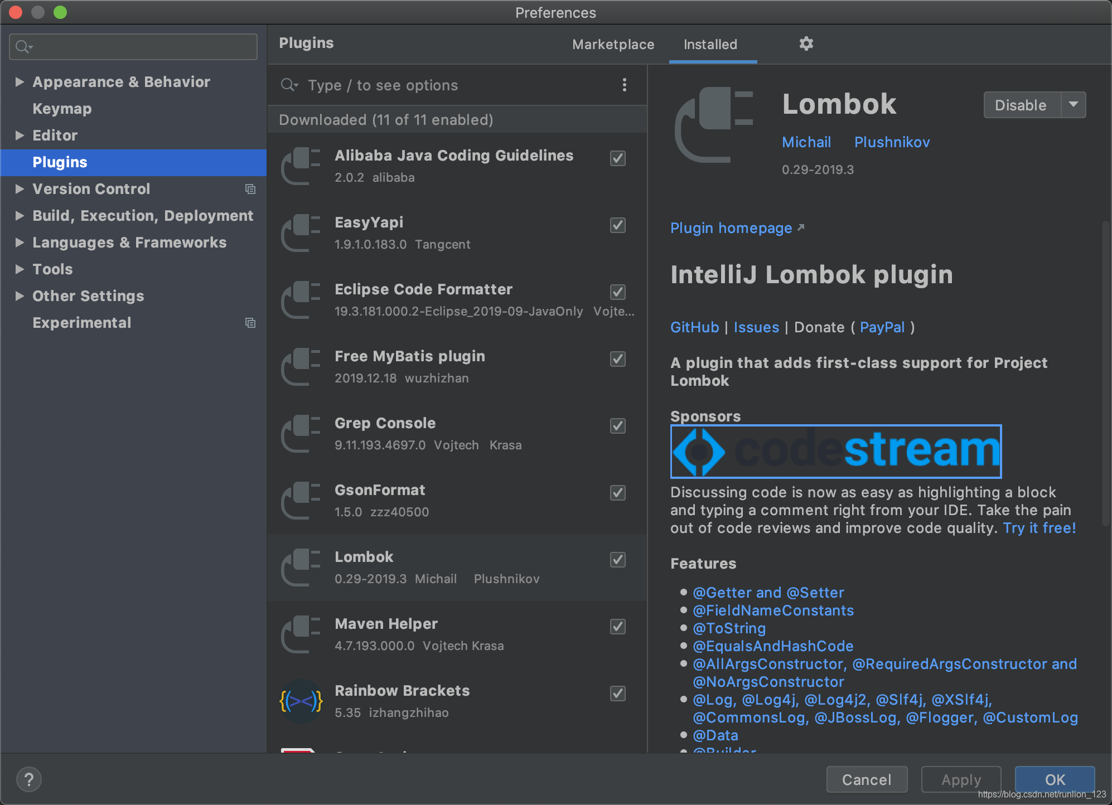Click the OK button
This screenshot has width=1112, height=805.
tap(1055, 779)
